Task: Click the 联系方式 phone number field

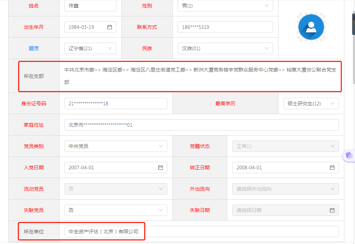Action: point(225,27)
